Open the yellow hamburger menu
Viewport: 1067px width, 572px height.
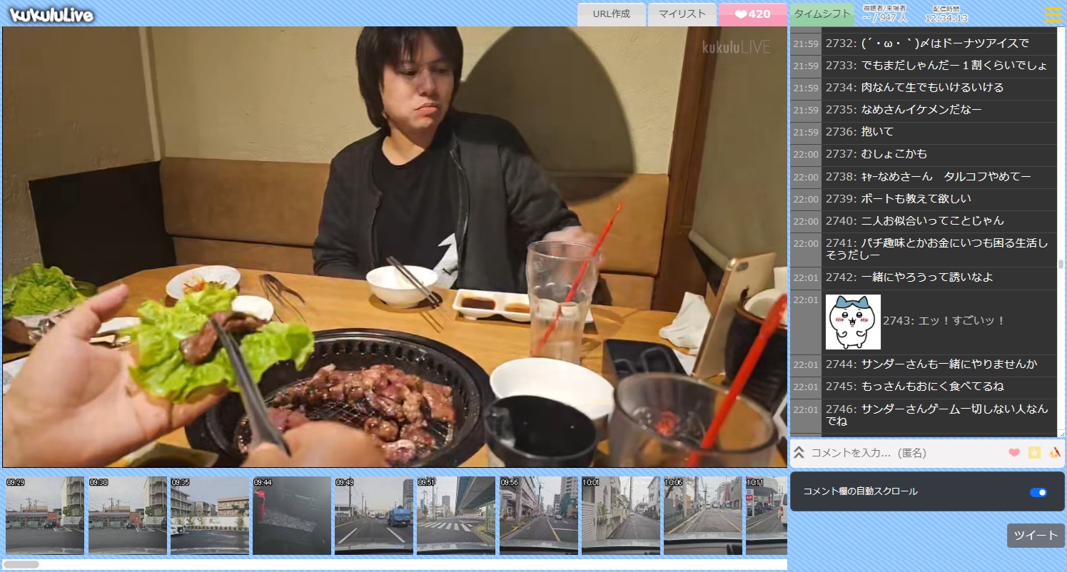coord(1053,14)
